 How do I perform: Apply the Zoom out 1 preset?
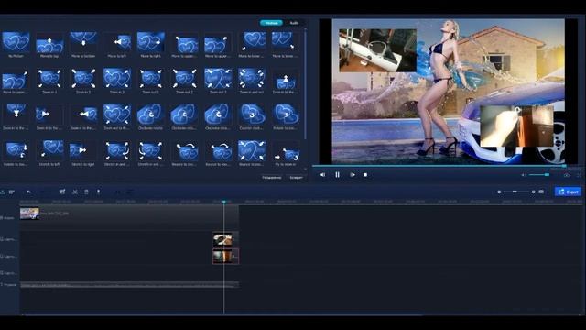pyautogui.click(x=150, y=78)
